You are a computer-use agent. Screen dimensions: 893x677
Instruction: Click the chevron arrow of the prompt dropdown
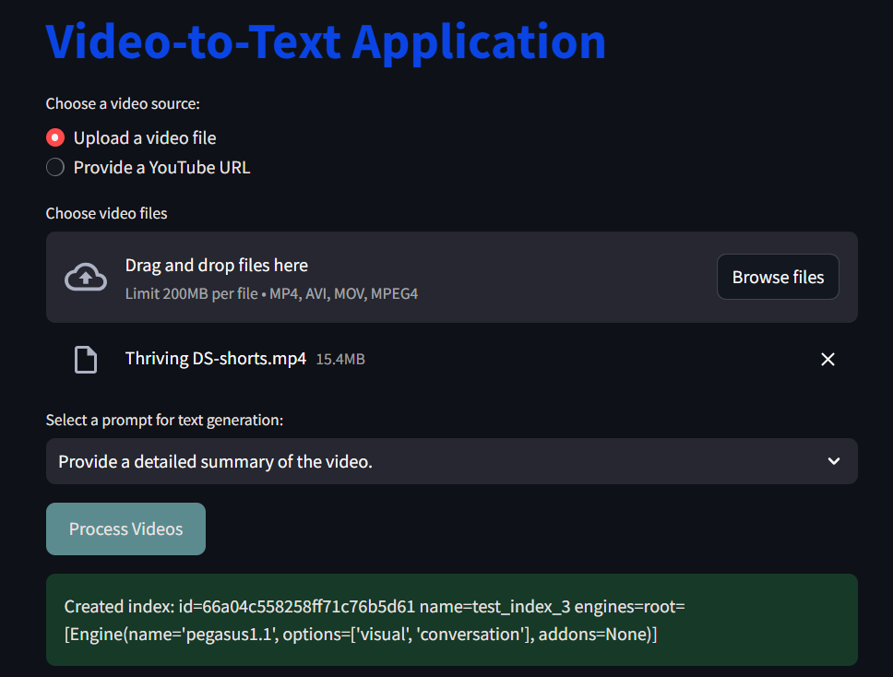coord(834,461)
